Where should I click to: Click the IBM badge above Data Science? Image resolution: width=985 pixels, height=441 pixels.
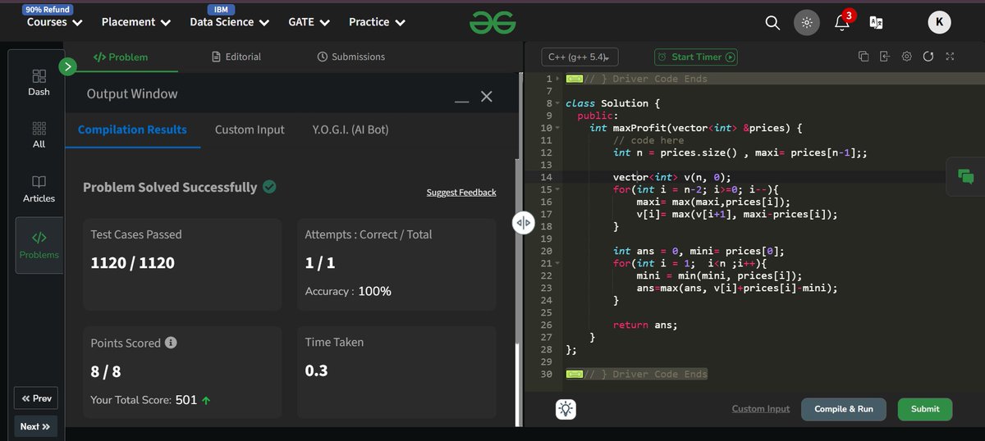221,9
